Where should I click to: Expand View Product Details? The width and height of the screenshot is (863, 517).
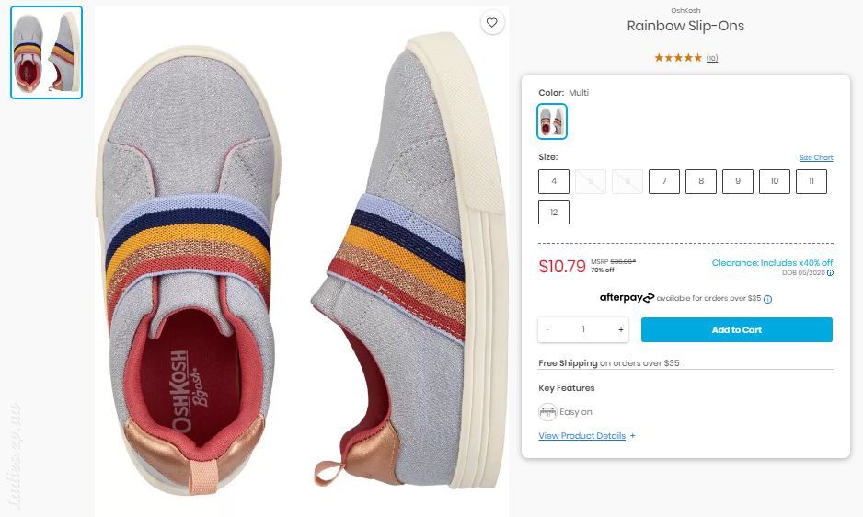click(x=581, y=436)
